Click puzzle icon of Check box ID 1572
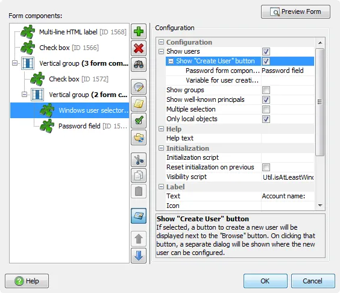Image resolution: width=340 pixels, height=293 pixels. [37, 79]
